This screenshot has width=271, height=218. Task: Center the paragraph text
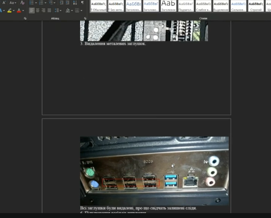point(37,11)
